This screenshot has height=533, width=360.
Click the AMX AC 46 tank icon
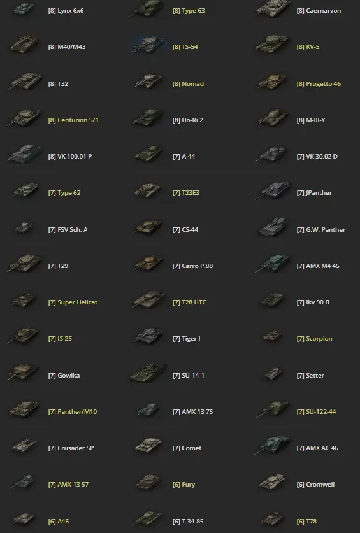pyautogui.click(x=272, y=445)
